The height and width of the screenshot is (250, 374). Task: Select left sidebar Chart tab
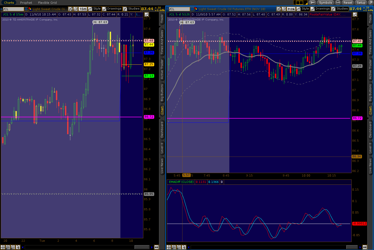[x=162, y=110]
